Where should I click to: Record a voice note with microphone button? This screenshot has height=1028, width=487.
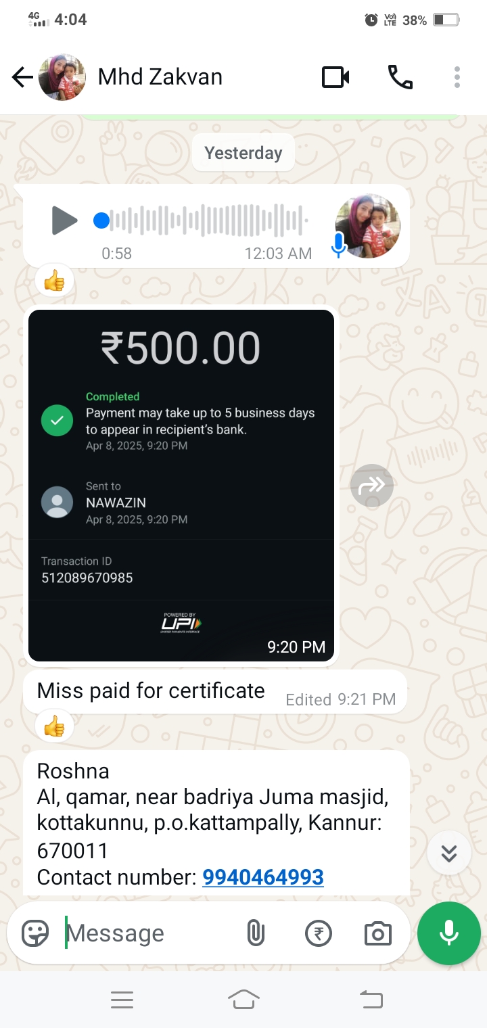point(449,933)
